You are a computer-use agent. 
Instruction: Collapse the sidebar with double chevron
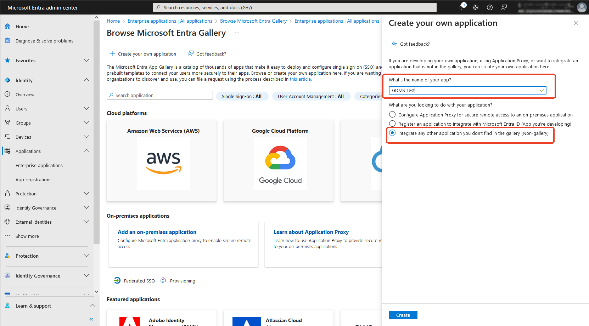coord(91,319)
